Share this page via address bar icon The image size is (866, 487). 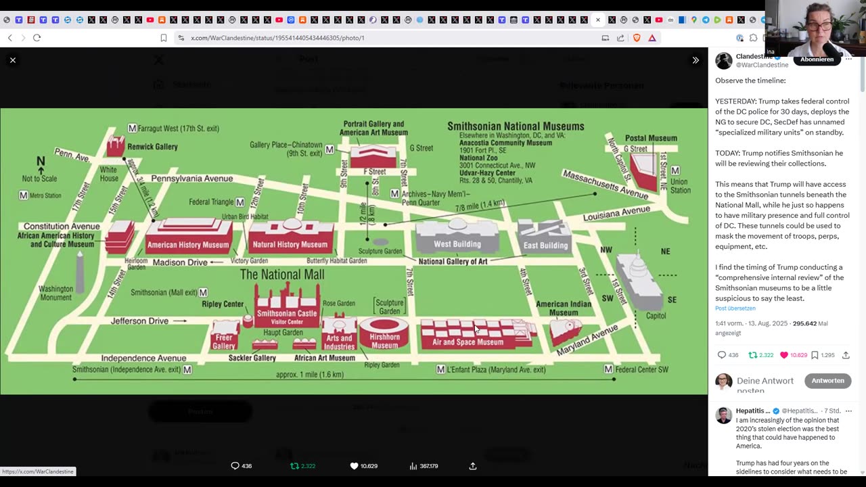(620, 38)
